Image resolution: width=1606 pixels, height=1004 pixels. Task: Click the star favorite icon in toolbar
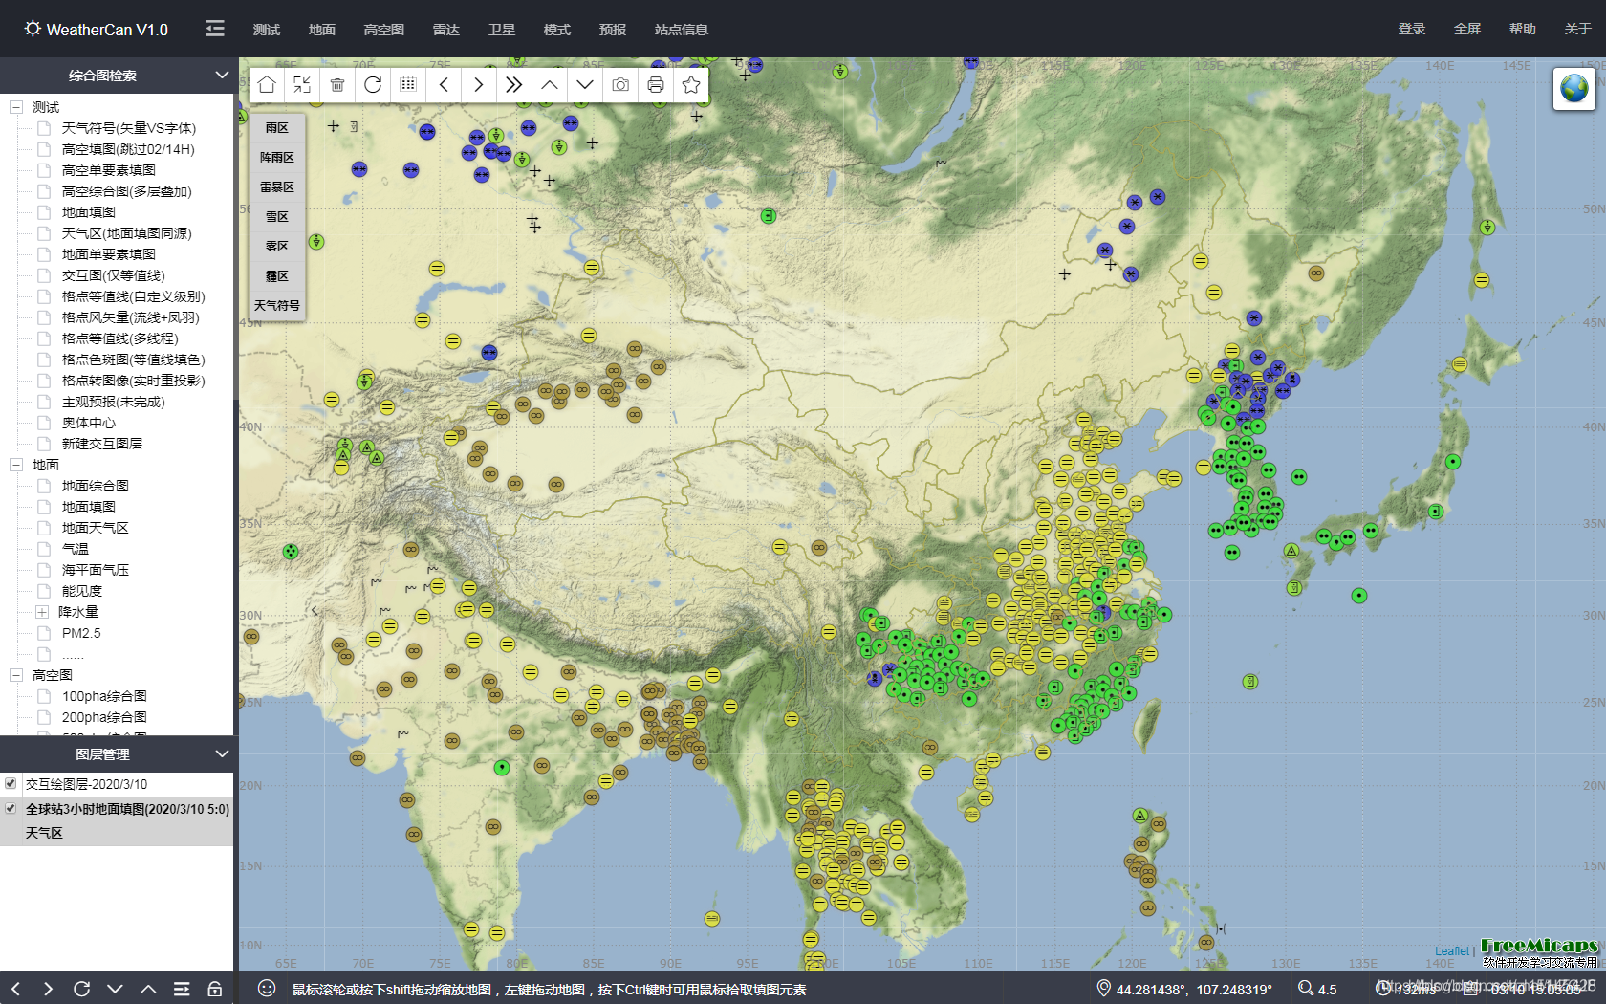[x=691, y=85]
